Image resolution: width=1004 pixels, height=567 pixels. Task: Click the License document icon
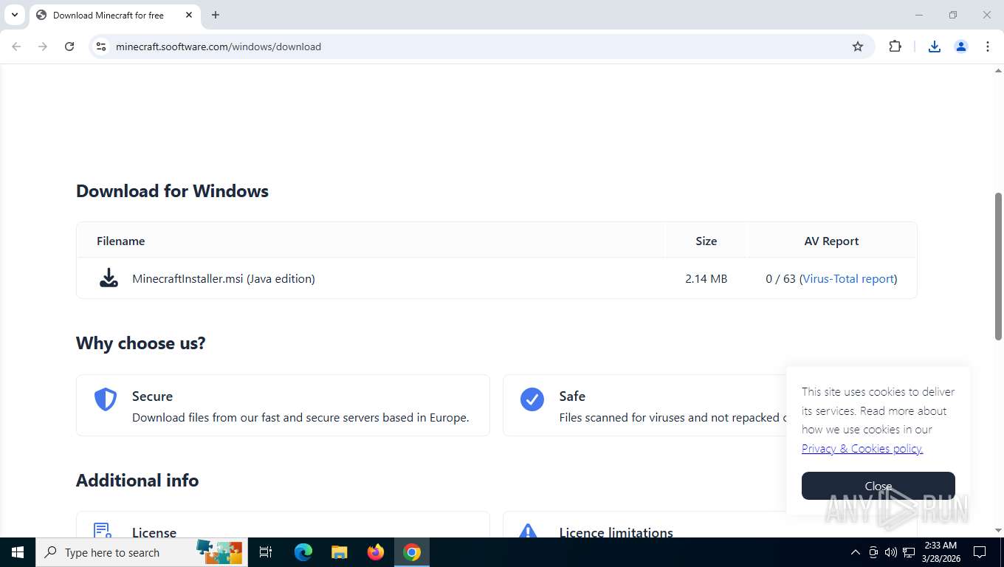coord(103,531)
